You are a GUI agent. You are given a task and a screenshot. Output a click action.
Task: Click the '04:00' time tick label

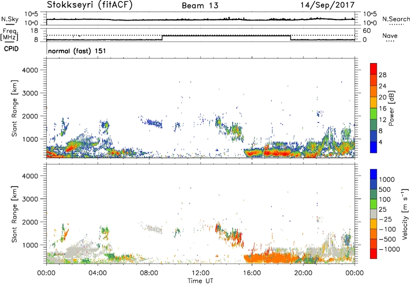[x=98, y=273]
